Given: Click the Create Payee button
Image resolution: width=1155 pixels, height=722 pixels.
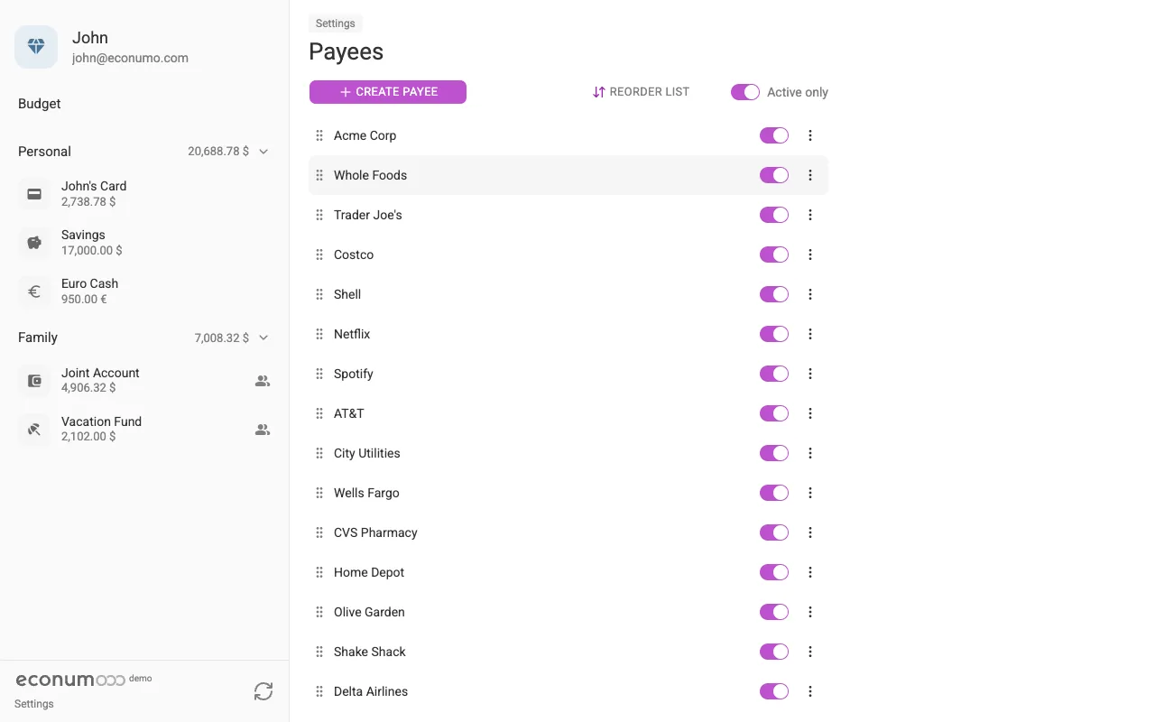Looking at the screenshot, I should (x=388, y=92).
